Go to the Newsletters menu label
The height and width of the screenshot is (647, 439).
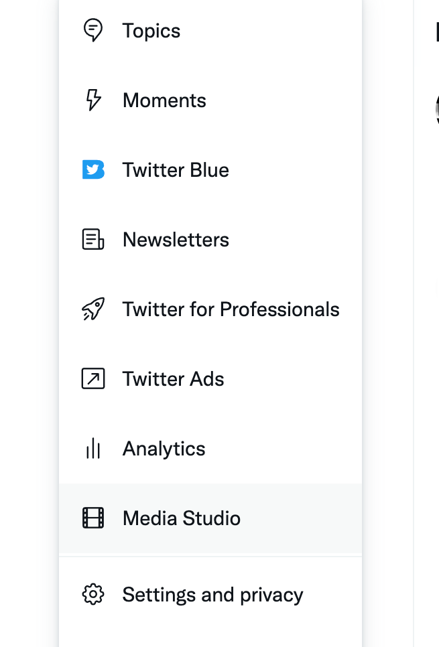pos(176,240)
